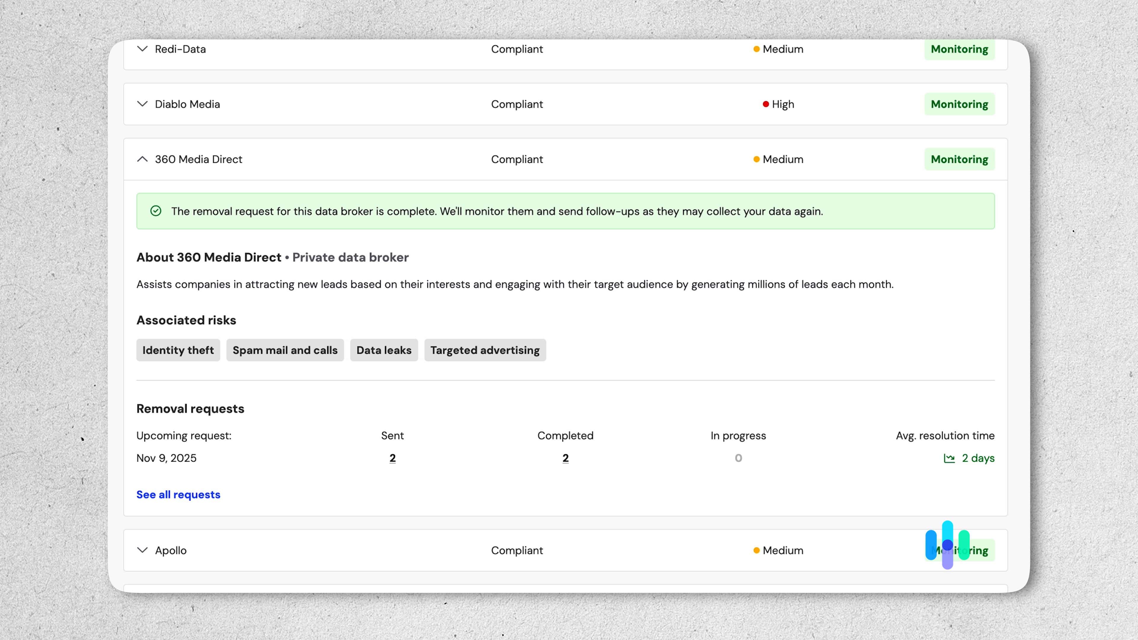
Task: Click the Medium risk indicator for Apollo
Action: (x=757, y=550)
